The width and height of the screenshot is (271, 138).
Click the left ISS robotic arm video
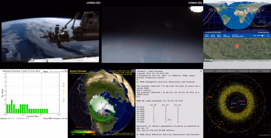tap(50, 34)
